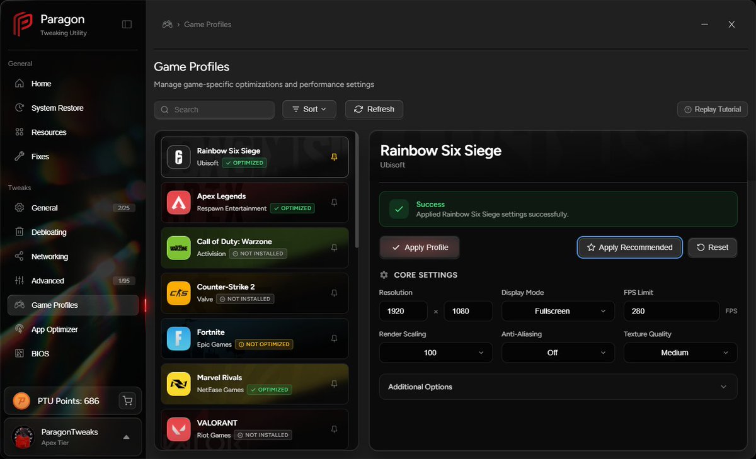The height and width of the screenshot is (459, 756).
Task: Click the magnifier icon in the Search box
Action: pos(165,110)
